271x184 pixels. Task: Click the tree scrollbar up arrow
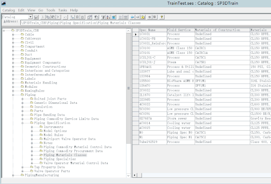pos(129,31)
